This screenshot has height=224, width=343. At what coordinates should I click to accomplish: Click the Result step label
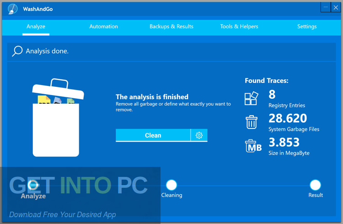(316, 195)
